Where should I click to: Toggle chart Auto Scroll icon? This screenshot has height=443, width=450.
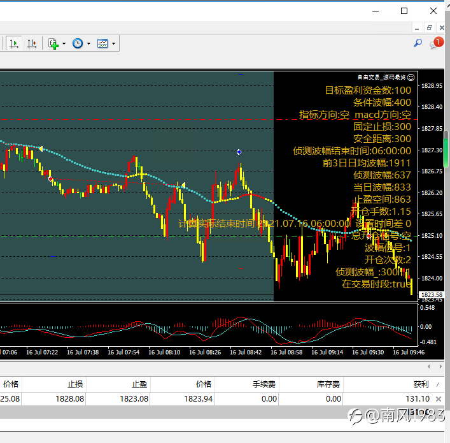click(14, 43)
